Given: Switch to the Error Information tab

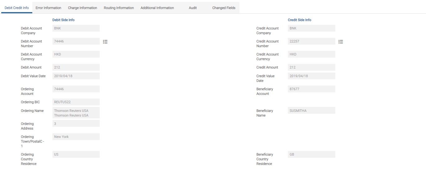Looking at the screenshot, I should (48, 8).
